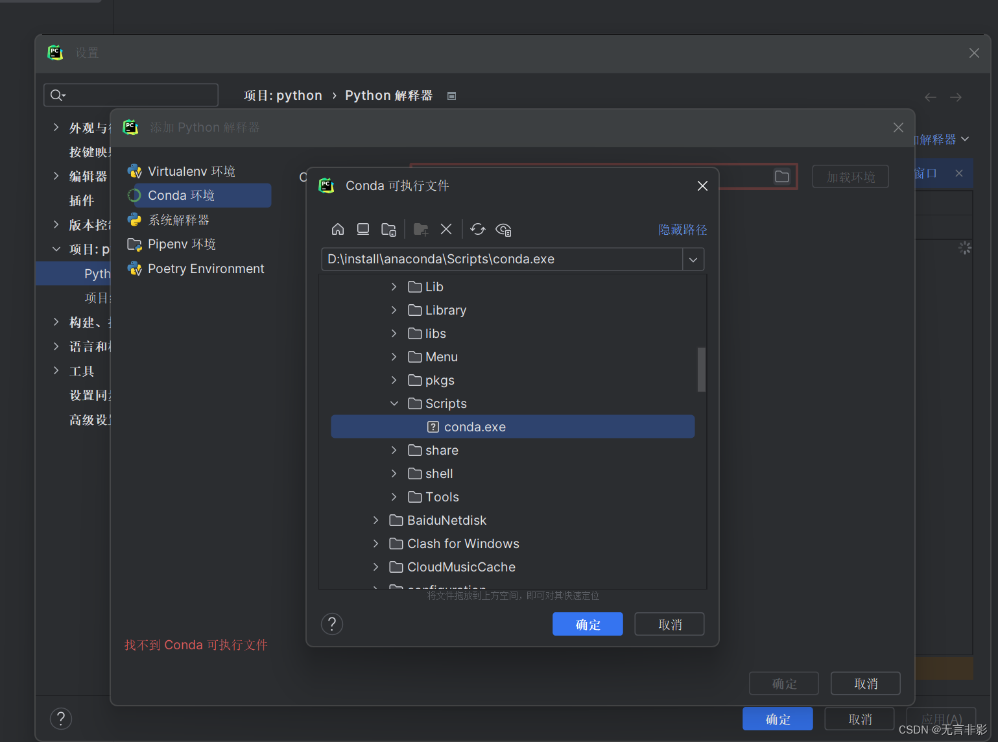
Task: Jump to desktop directory icon
Action: pos(363,229)
